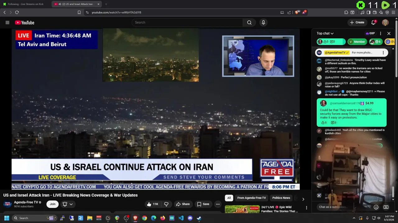Like the video (11K thumbs up)
398x223 pixels.
coord(153,204)
